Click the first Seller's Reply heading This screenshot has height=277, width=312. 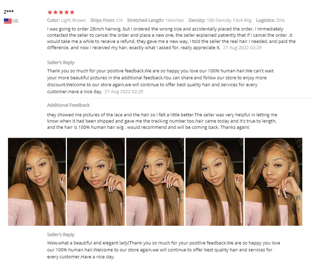(61, 63)
